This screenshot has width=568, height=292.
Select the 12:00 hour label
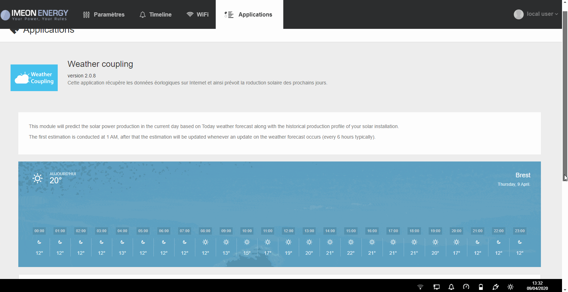(289, 231)
